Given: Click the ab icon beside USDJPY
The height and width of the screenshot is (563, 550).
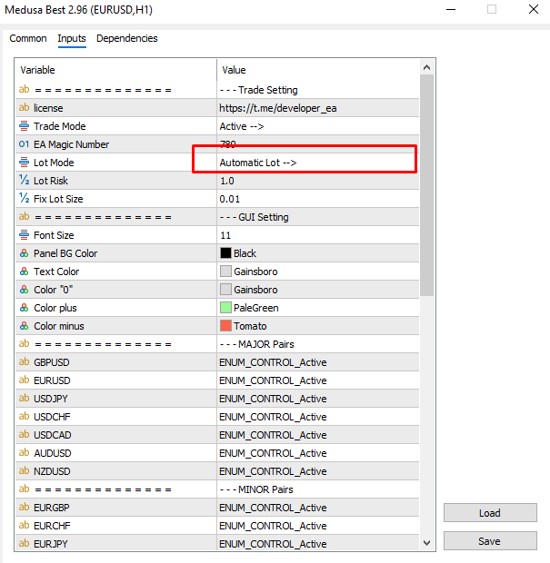Looking at the screenshot, I should [24, 398].
